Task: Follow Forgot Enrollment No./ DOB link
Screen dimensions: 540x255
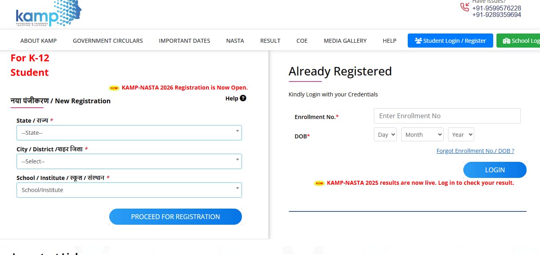Action: (x=475, y=151)
